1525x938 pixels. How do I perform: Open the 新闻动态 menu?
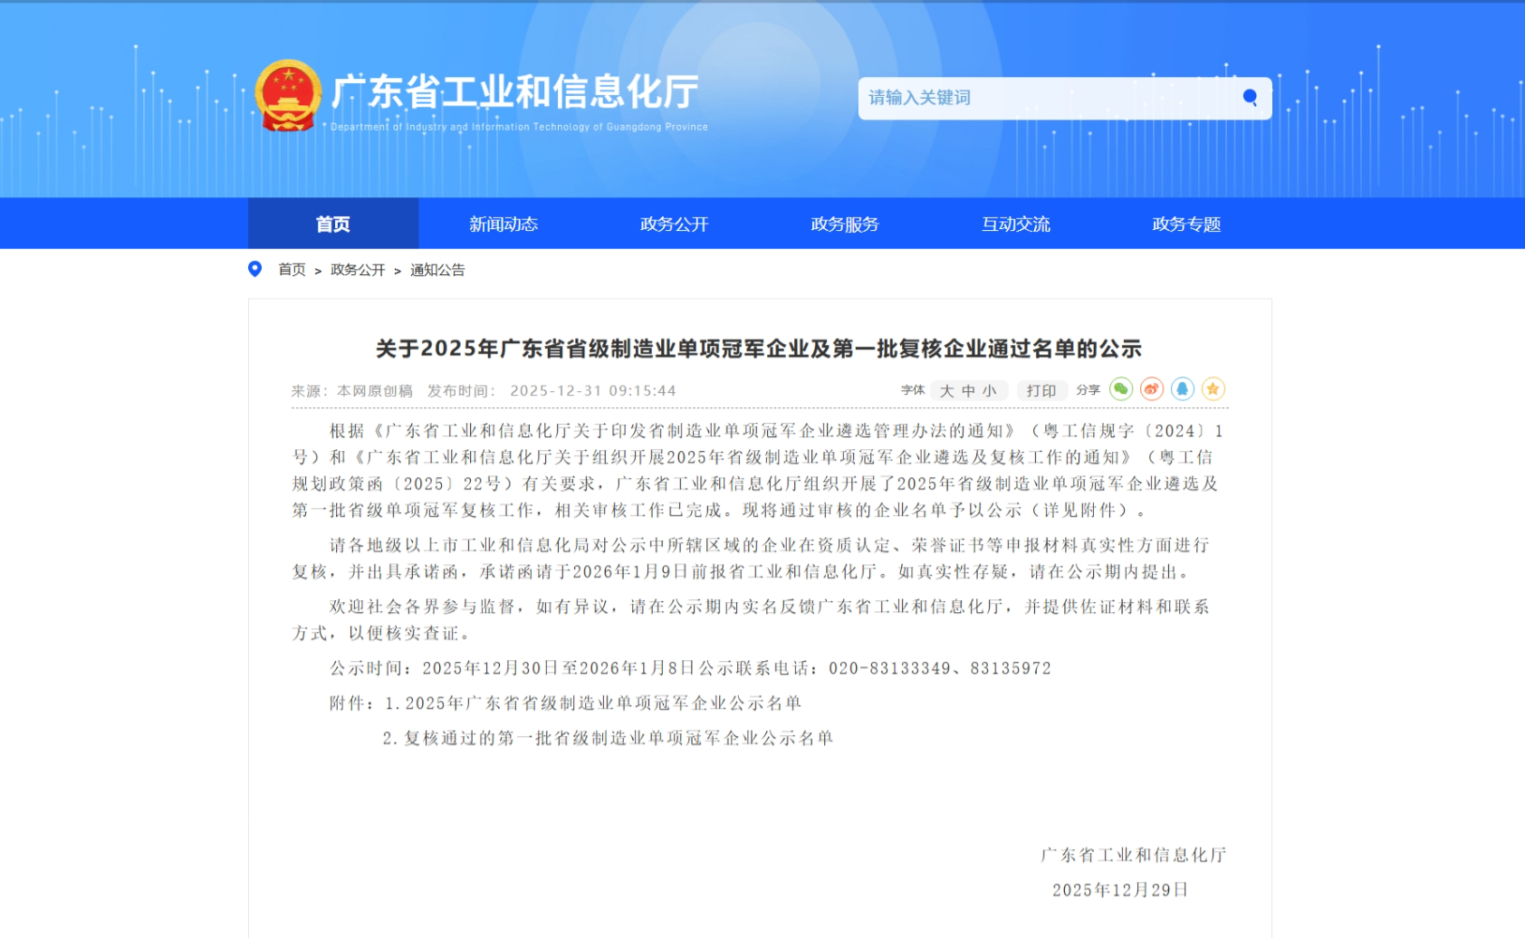click(504, 224)
